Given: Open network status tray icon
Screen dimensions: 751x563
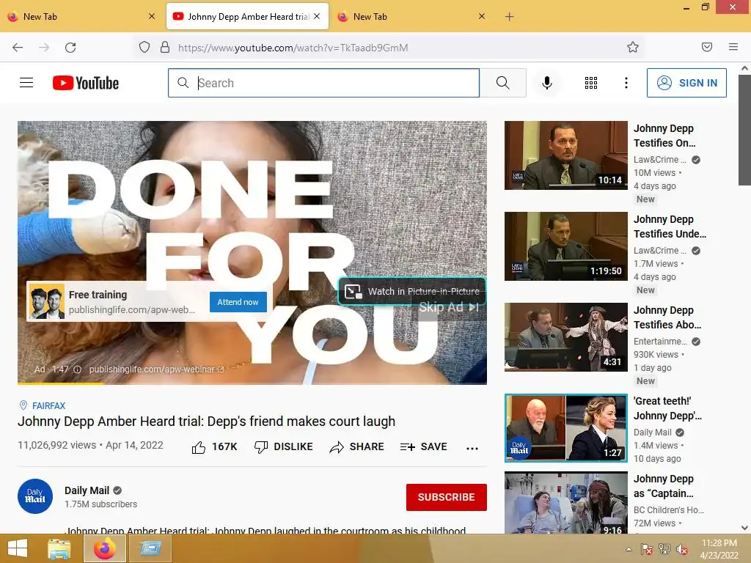Looking at the screenshot, I should (664, 549).
